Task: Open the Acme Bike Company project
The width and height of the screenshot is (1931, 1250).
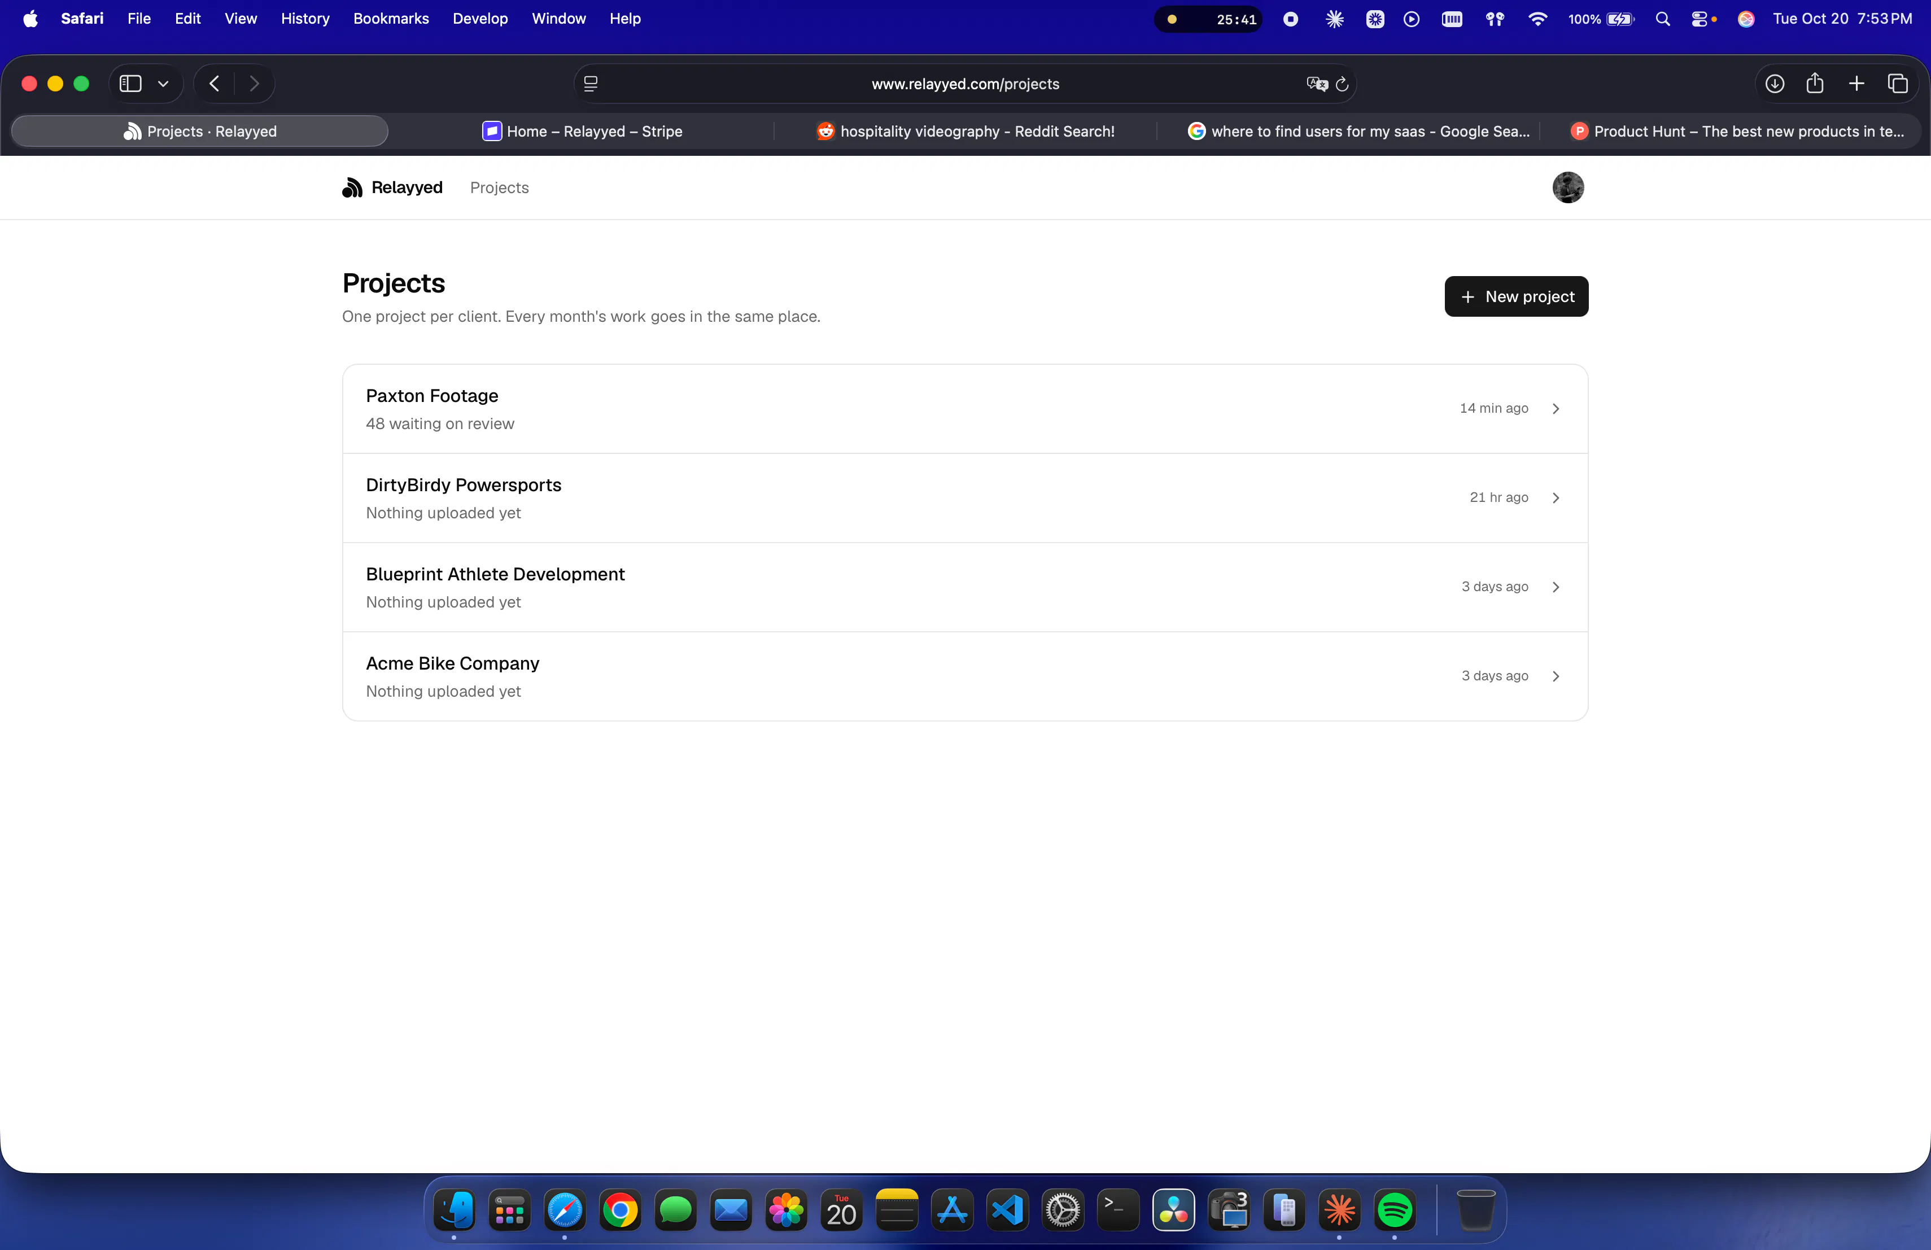Action: pos(965,676)
